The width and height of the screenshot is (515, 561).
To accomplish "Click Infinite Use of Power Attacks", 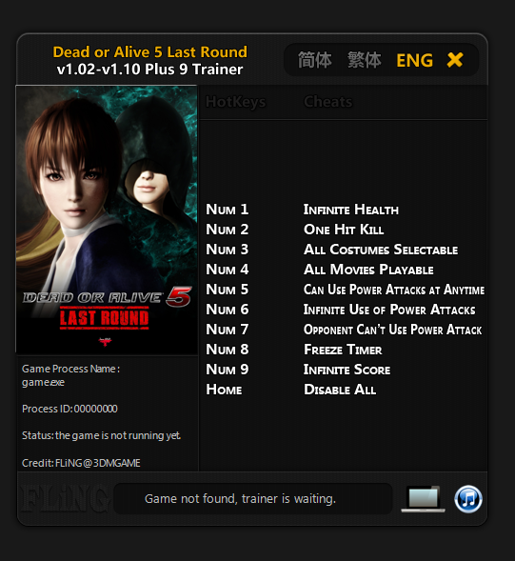I will point(389,310).
